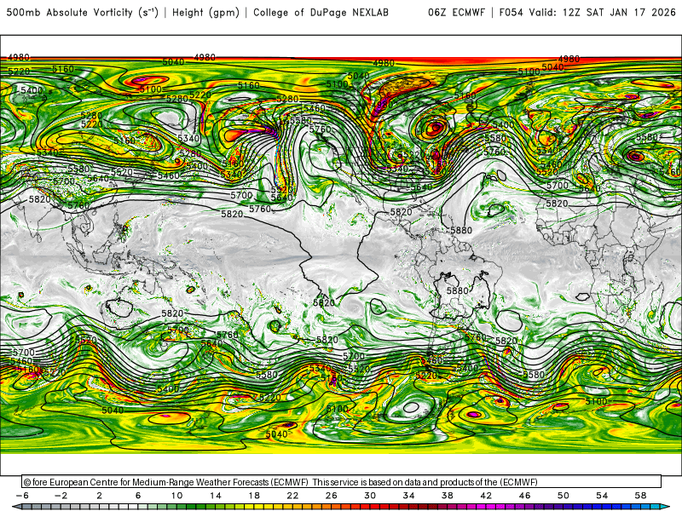Click the '46' legend value
The image size is (682, 511).
click(x=524, y=496)
